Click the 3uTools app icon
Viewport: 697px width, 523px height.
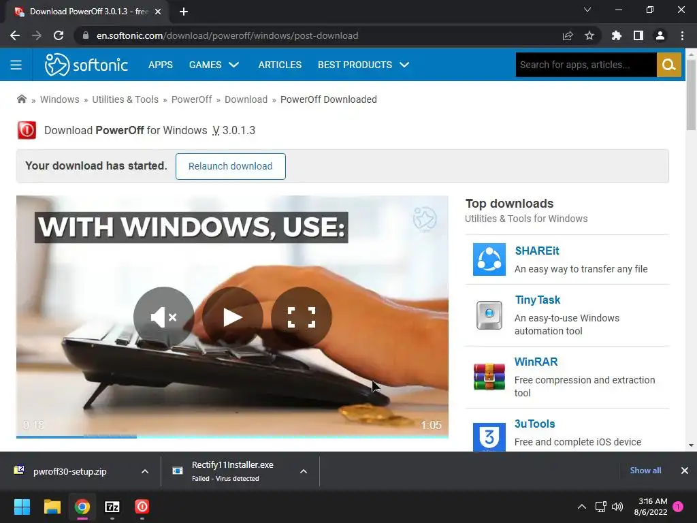[489, 437]
